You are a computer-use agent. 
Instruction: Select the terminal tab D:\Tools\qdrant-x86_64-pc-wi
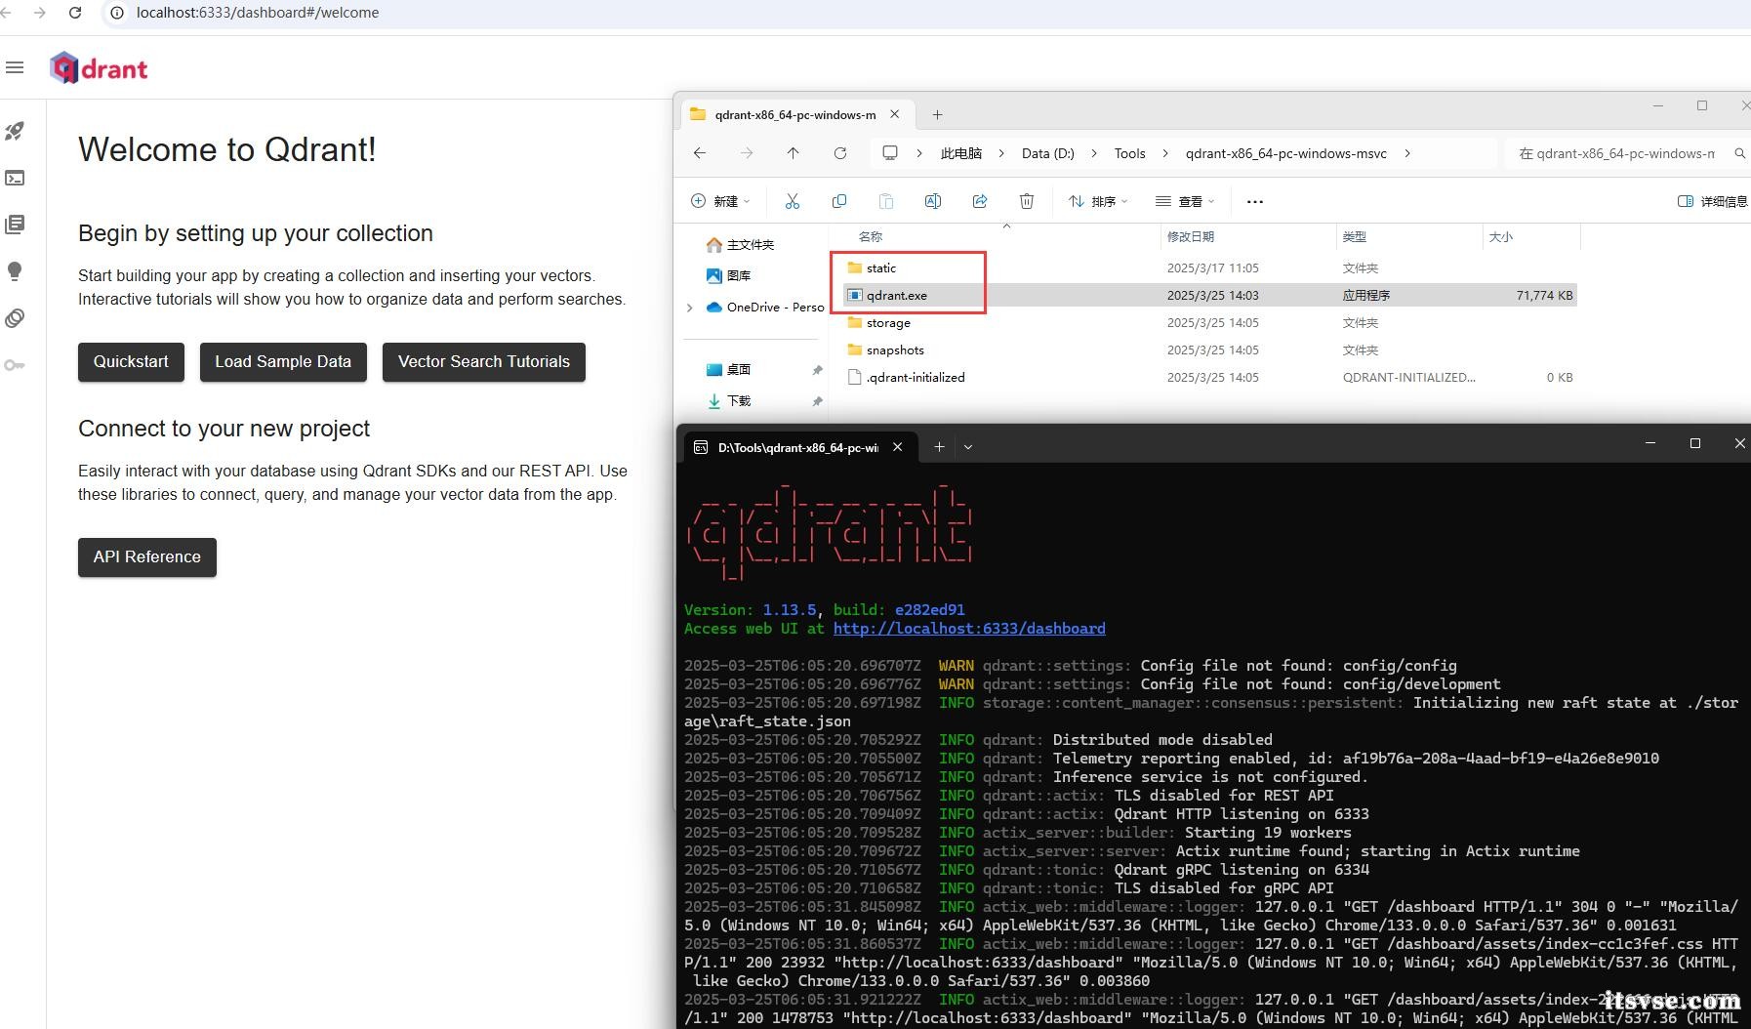pyautogui.click(x=797, y=447)
